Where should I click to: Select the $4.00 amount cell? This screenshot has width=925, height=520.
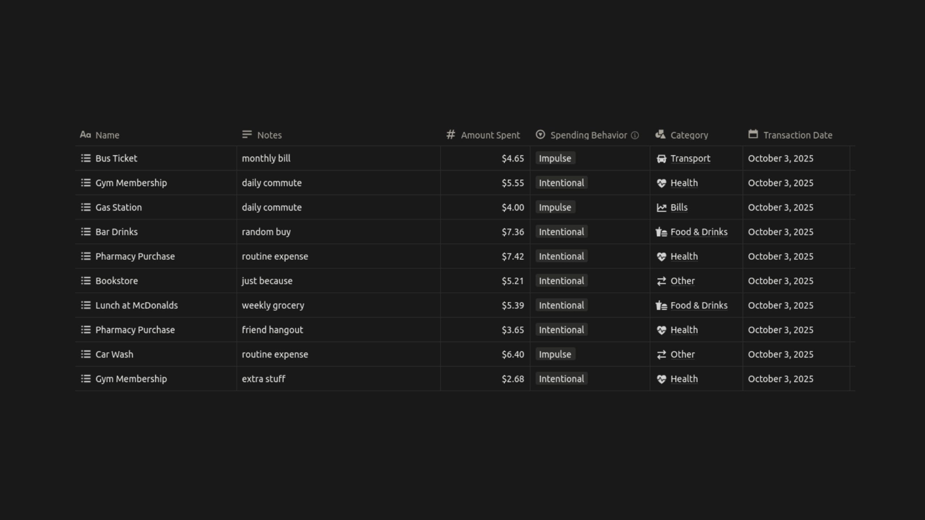[x=485, y=207]
